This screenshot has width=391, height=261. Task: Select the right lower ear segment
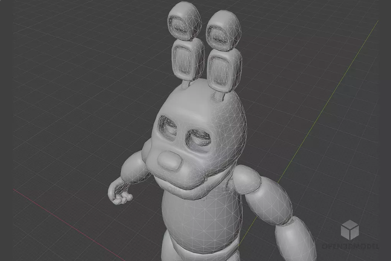[224, 70]
